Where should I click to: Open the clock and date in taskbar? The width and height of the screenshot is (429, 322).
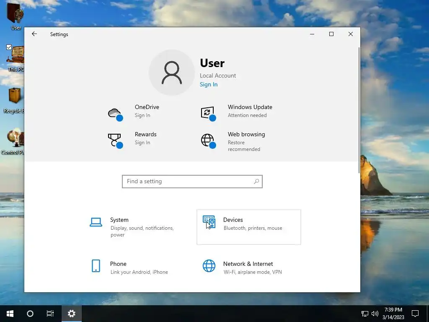coord(393,314)
